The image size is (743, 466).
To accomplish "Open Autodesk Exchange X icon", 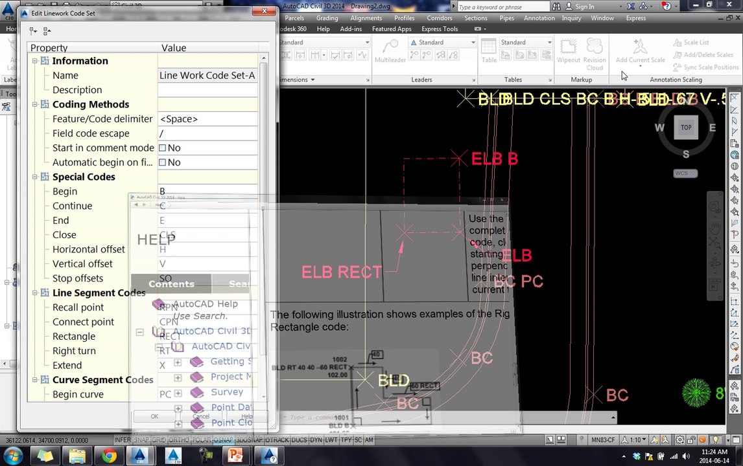I will 631,6.
